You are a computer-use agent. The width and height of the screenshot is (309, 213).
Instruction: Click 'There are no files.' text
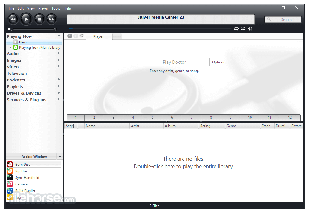[184, 159]
